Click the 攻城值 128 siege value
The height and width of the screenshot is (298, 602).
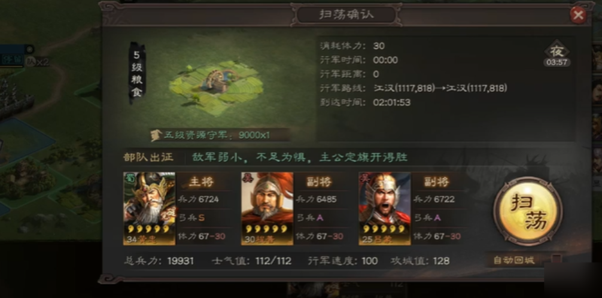tap(441, 261)
